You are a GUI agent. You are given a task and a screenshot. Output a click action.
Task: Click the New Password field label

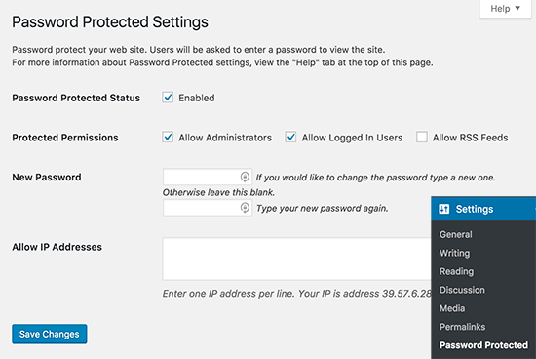(x=47, y=178)
